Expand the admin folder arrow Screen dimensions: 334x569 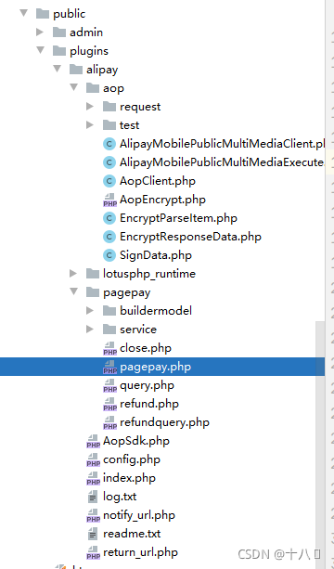[x=40, y=32]
